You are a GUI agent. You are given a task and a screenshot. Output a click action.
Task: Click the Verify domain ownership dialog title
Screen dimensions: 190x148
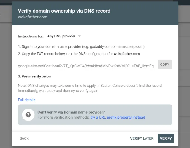[x=64, y=11]
